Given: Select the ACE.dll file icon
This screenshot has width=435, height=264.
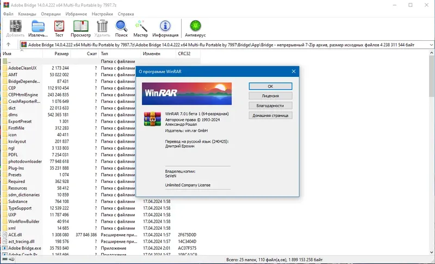Looking at the screenshot, I should click(5, 235).
